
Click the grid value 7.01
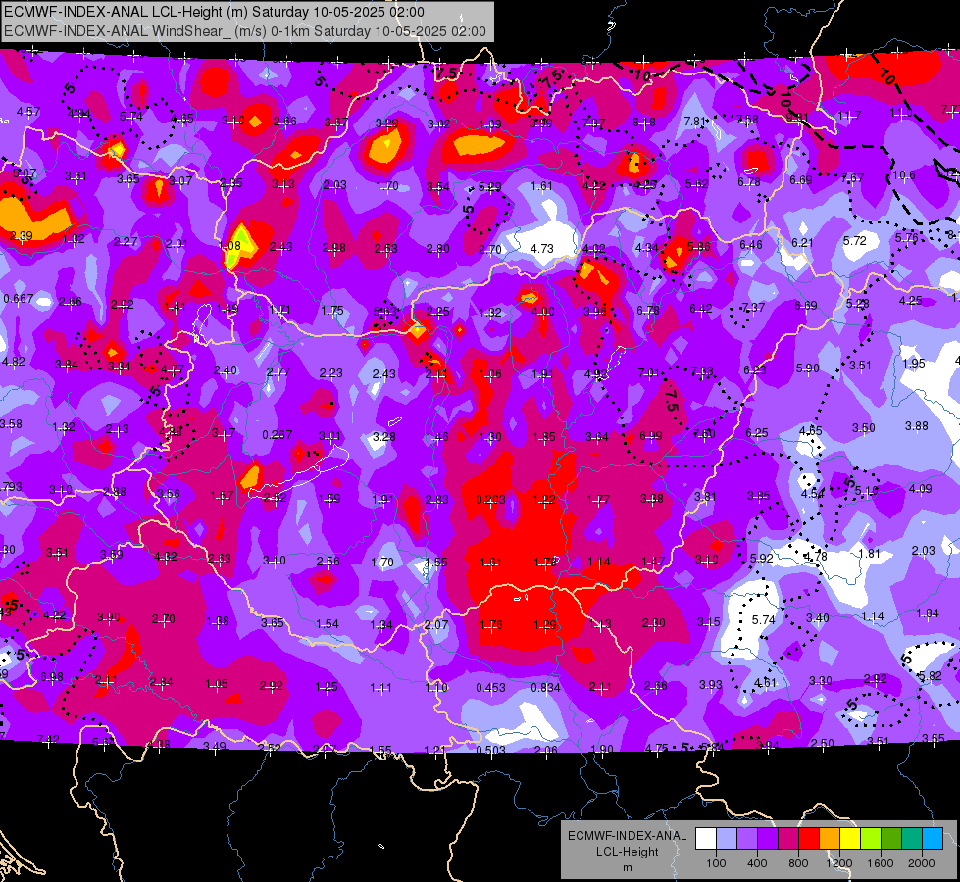(x=649, y=372)
